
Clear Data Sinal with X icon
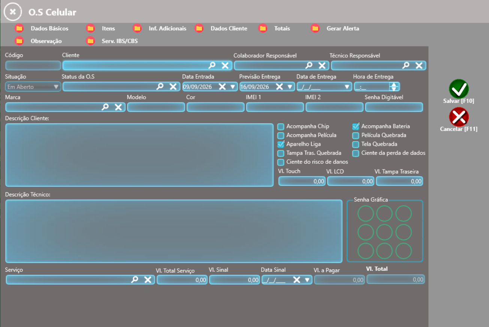coord(297,279)
